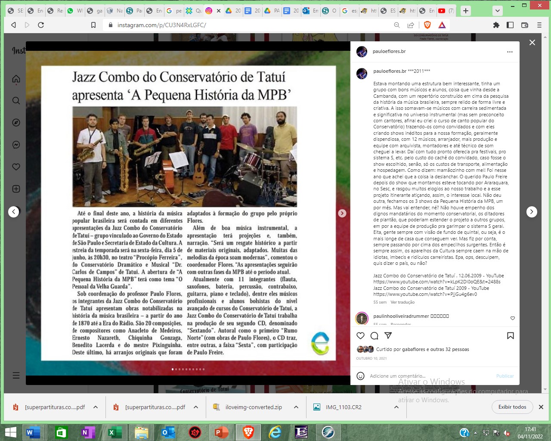Like the post with the heart icon

coord(361,336)
